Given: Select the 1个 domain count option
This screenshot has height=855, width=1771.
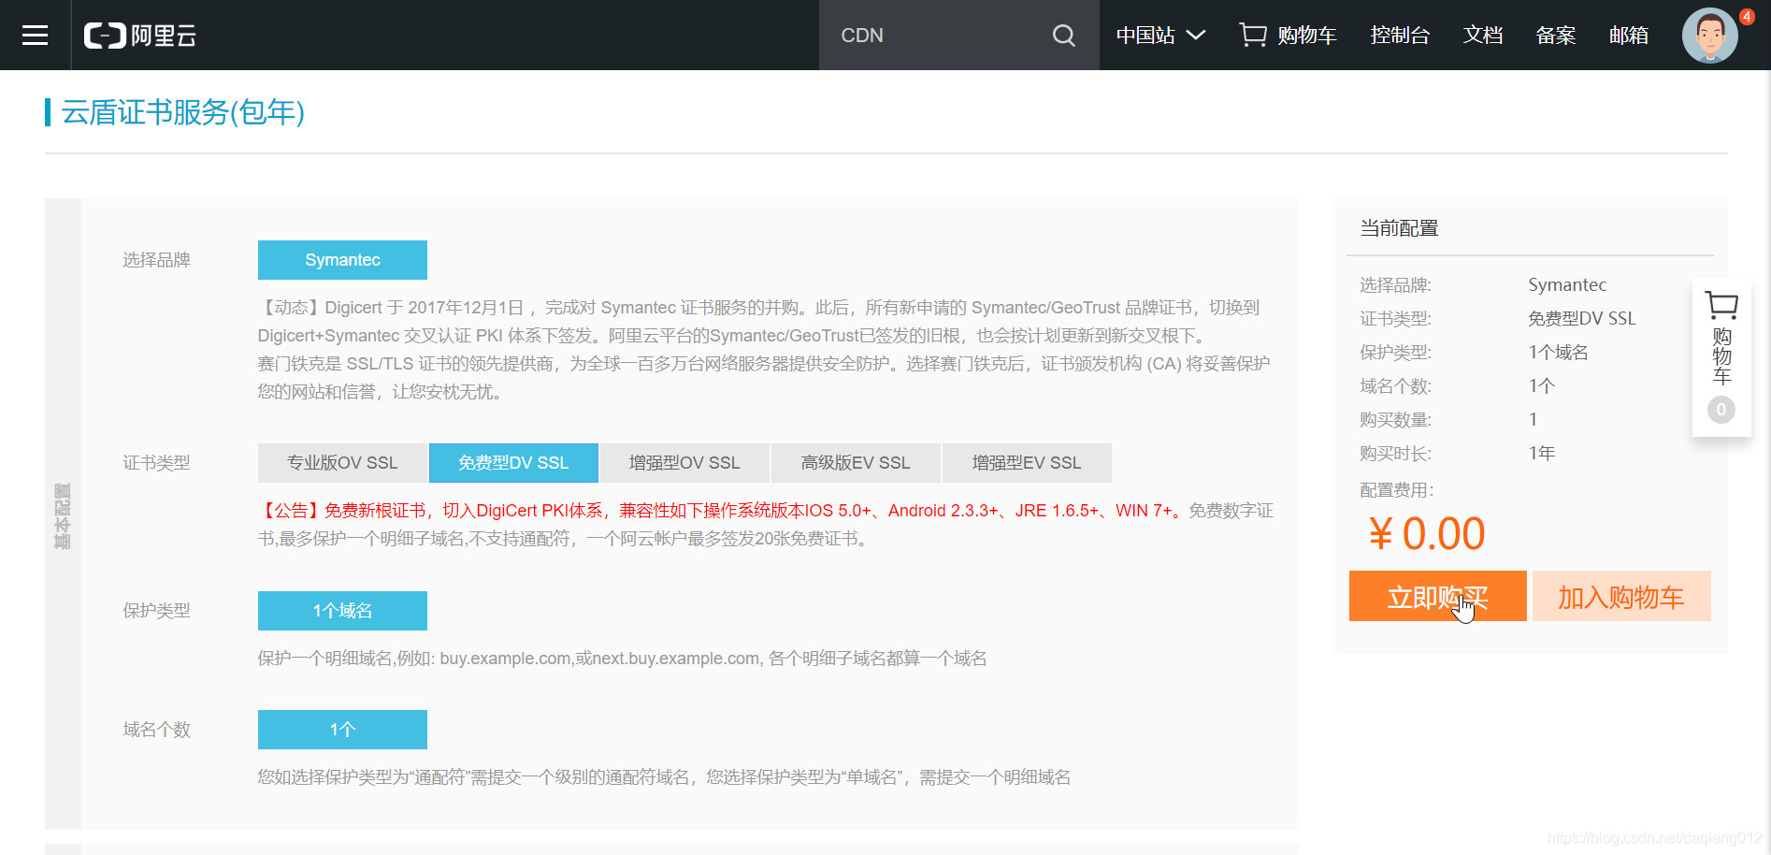Looking at the screenshot, I should [342, 730].
